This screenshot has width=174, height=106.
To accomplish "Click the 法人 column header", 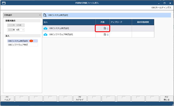I will coord(69,22).
